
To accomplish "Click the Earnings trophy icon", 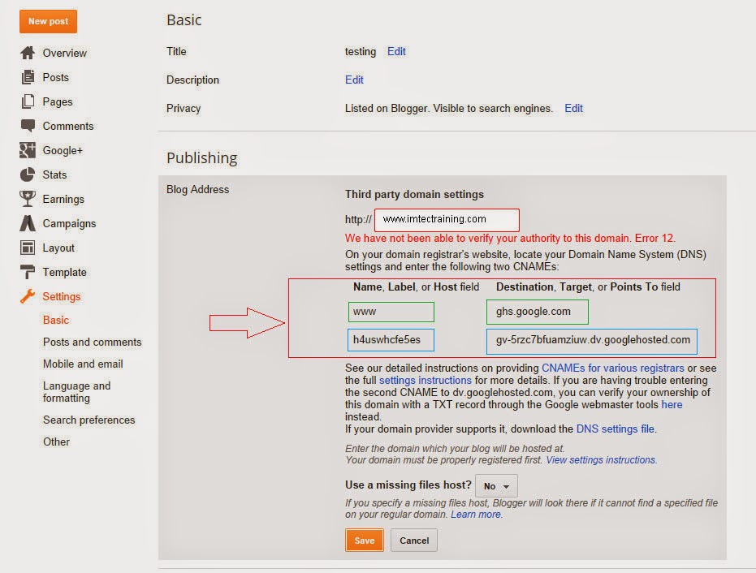I will point(28,199).
